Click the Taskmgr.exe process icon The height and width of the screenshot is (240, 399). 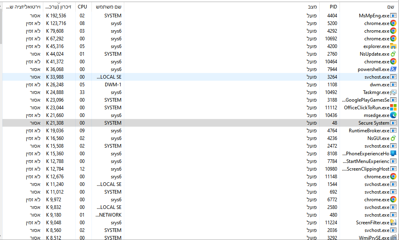393,92
